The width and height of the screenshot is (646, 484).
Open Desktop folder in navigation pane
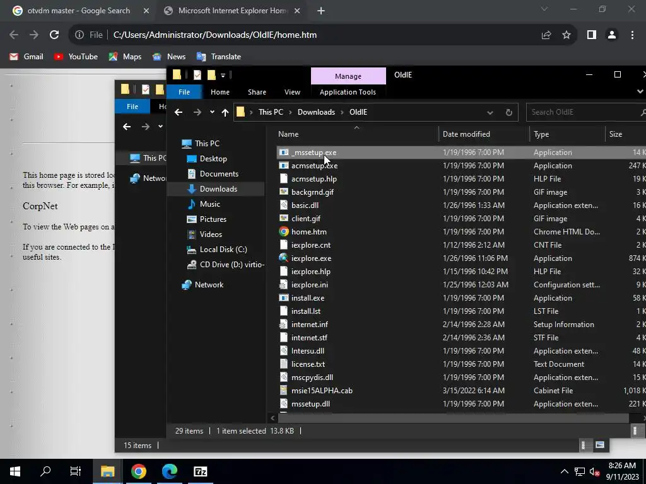(213, 158)
